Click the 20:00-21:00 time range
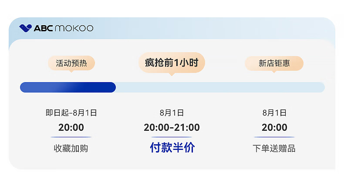 [172, 127]
